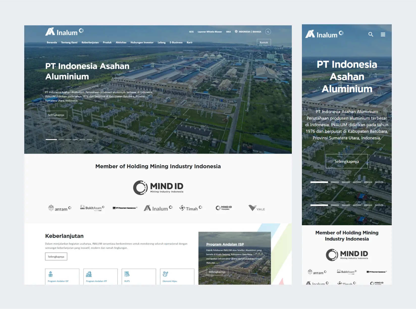
Task: Open the Tentang Kami menu
Action: 69,43
